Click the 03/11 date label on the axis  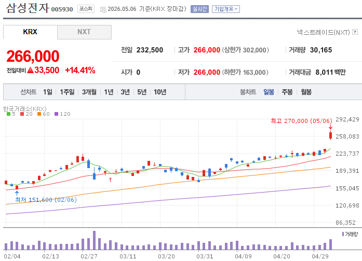click(x=128, y=256)
